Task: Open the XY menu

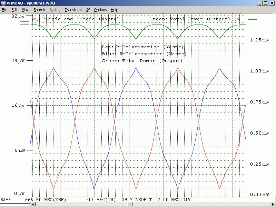Action: point(88,10)
